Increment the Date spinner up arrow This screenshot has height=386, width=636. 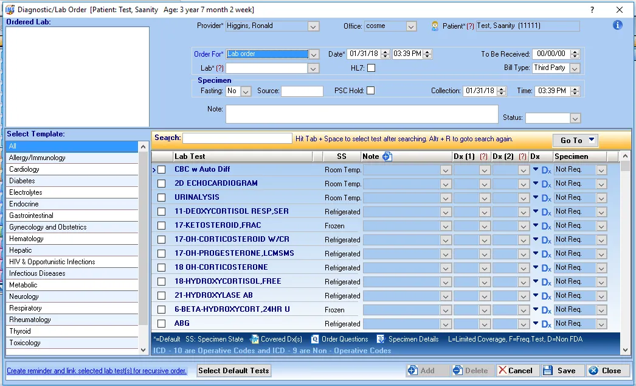coord(386,52)
